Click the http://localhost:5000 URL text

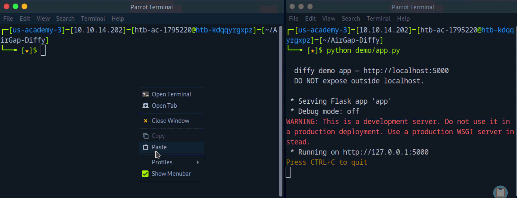406,71
